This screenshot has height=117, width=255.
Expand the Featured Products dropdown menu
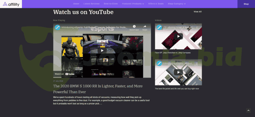click(x=133, y=4)
